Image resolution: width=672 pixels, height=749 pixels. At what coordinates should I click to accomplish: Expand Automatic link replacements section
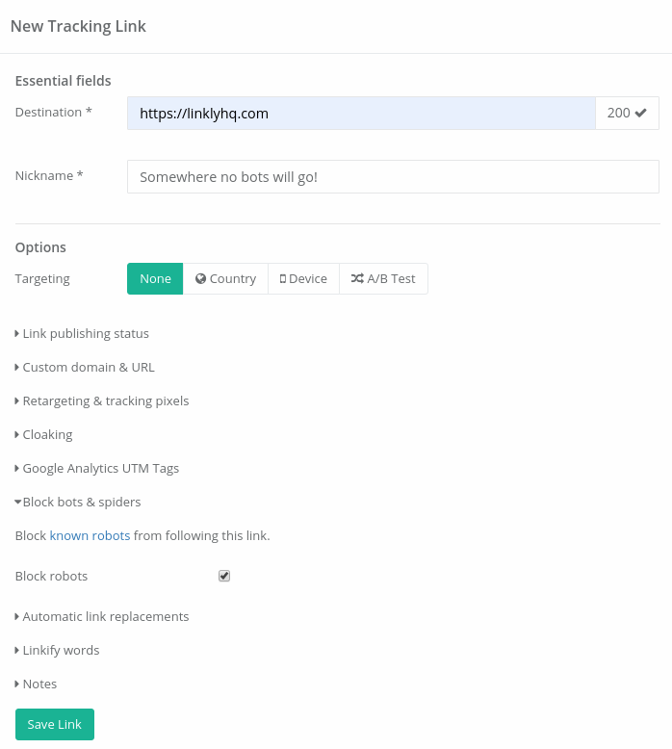click(x=102, y=617)
